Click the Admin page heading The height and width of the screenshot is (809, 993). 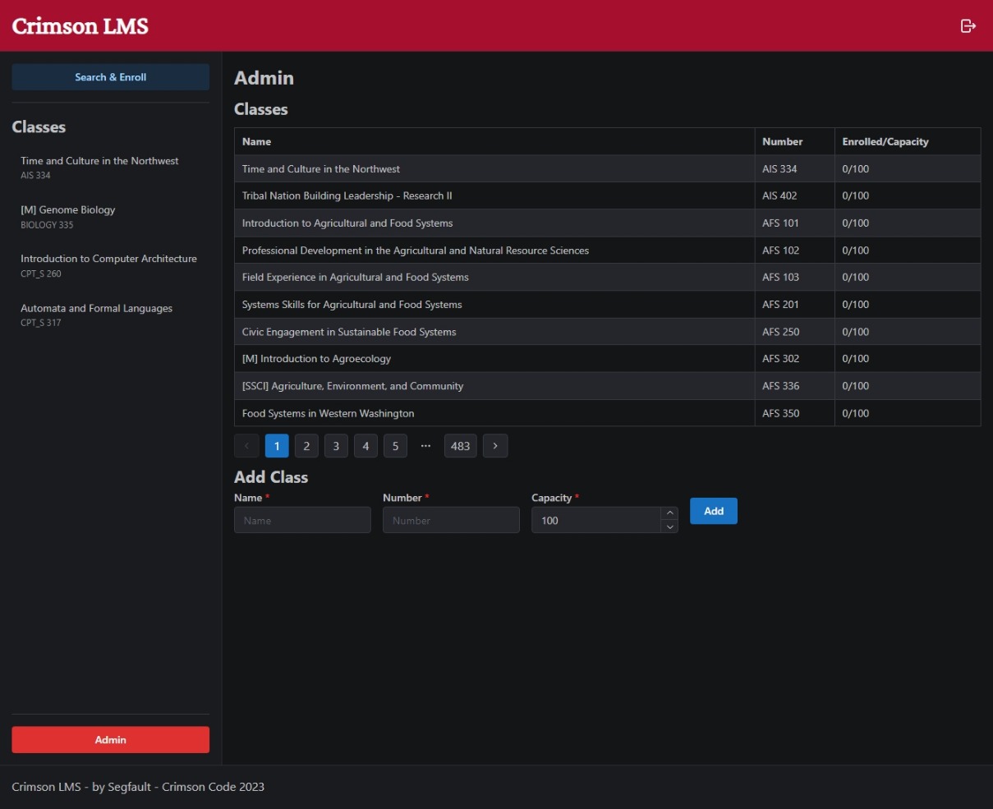coord(264,78)
